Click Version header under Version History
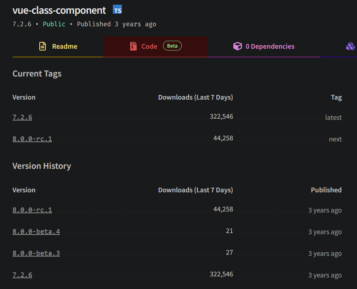This screenshot has height=289, width=357. click(24, 190)
